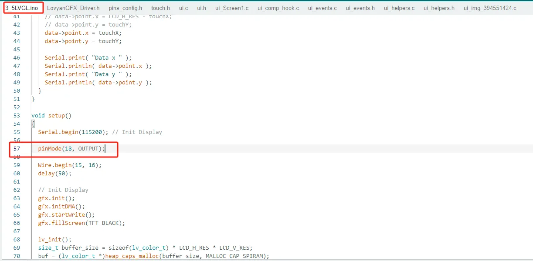Open the LovyanGFX_Driver.h tab

pyautogui.click(x=73, y=8)
